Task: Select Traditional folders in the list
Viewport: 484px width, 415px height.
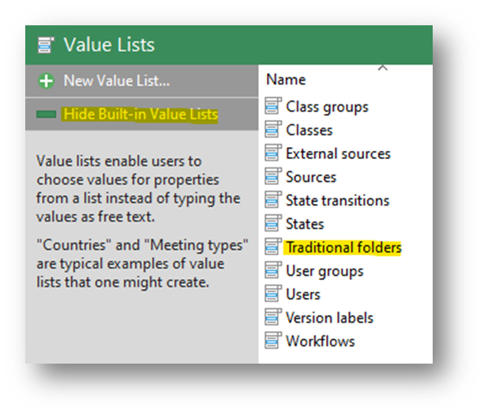Action: 343,247
